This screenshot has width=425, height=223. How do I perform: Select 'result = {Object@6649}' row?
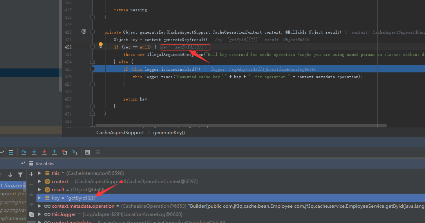point(231,190)
